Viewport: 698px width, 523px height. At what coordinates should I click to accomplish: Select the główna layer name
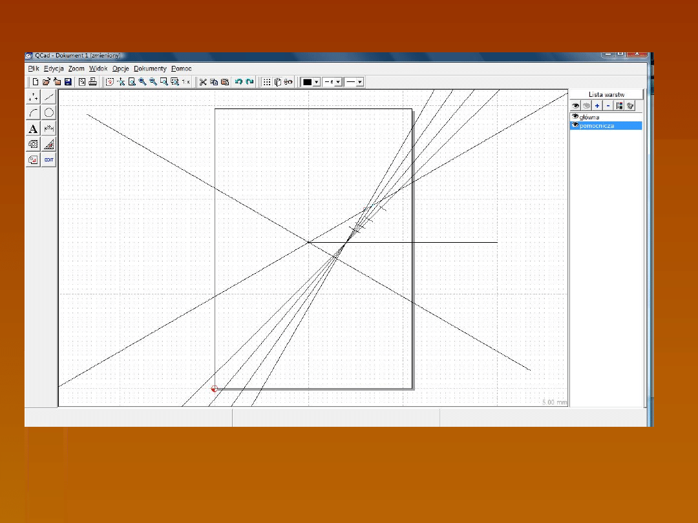click(x=589, y=118)
